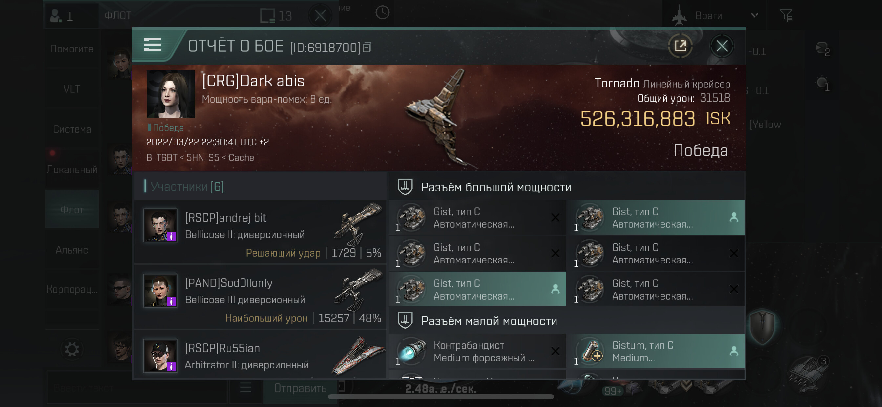This screenshot has width=882, height=407.
Task: Expand the Враги dropdown
Action: point(754,15)
